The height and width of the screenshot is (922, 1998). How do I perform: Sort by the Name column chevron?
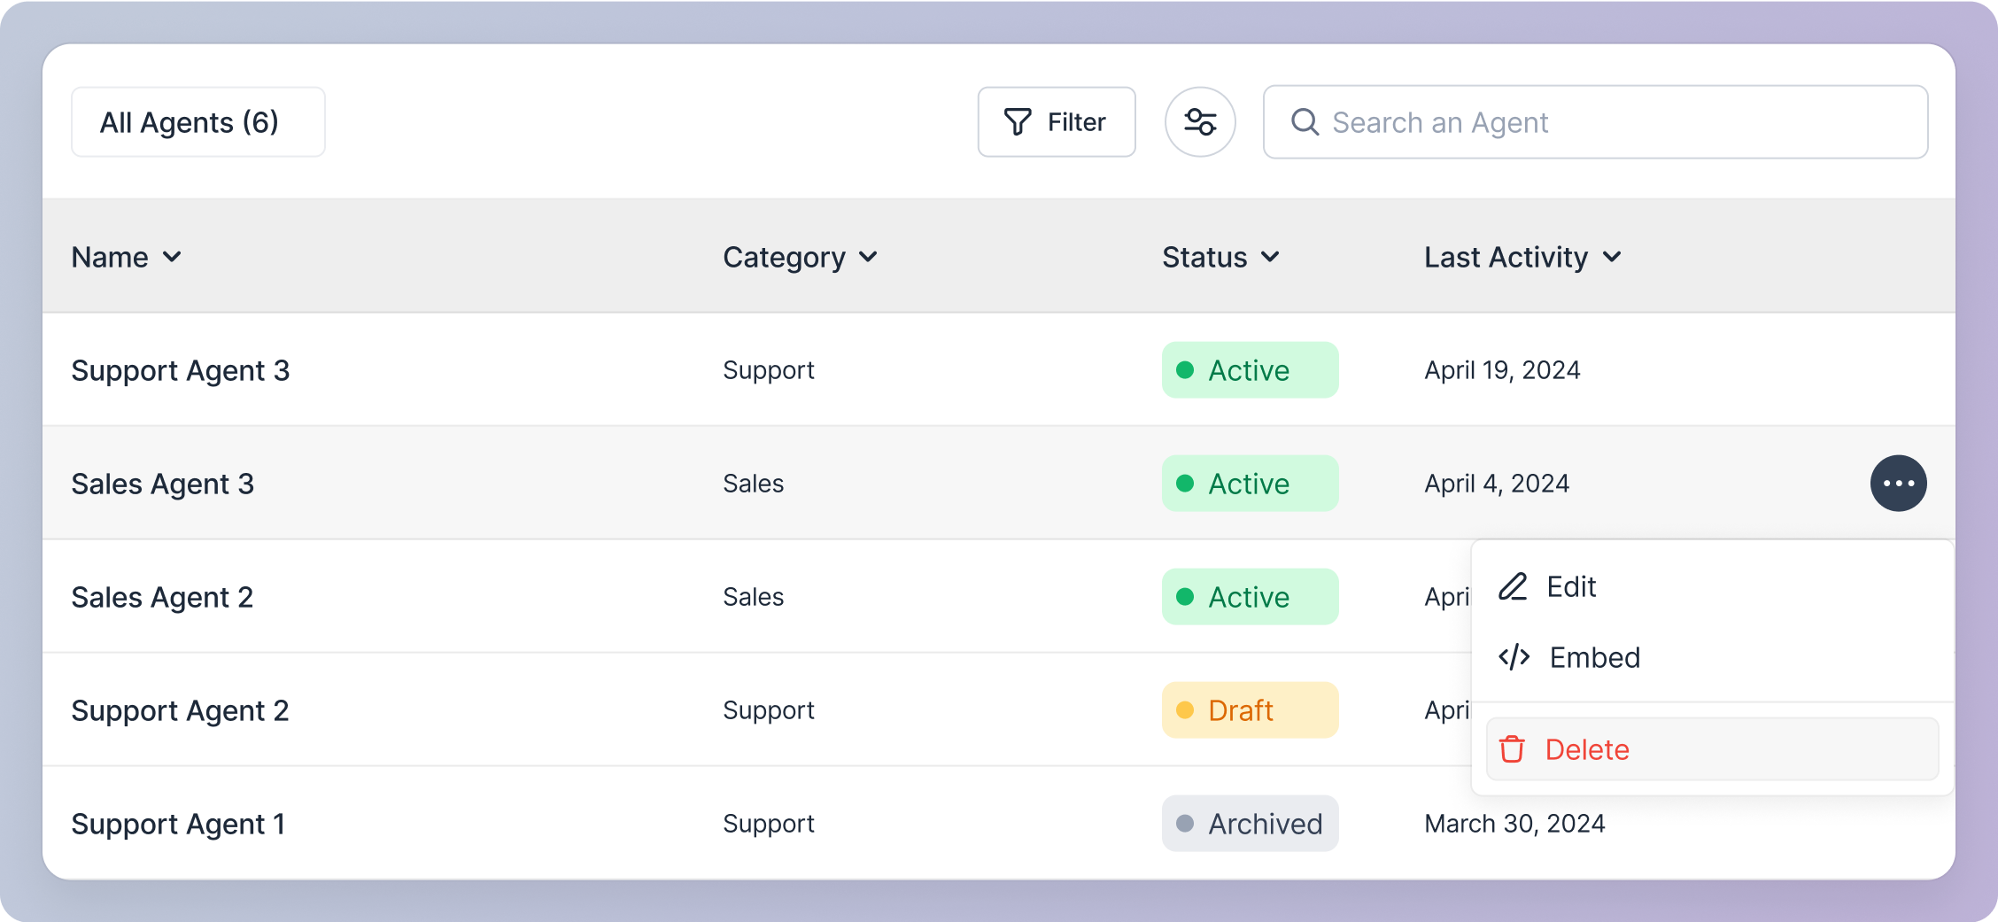173,257
